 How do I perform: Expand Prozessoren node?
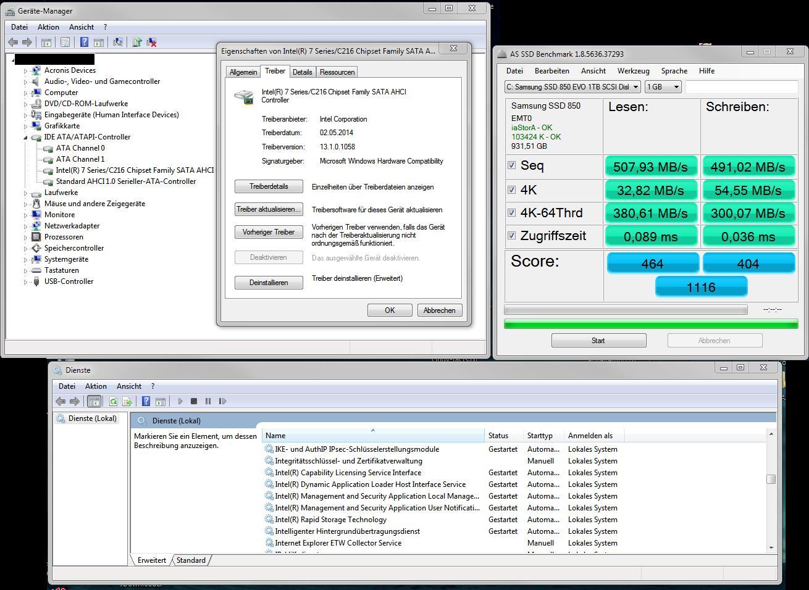pyautogui.click(x=26, y=238)
